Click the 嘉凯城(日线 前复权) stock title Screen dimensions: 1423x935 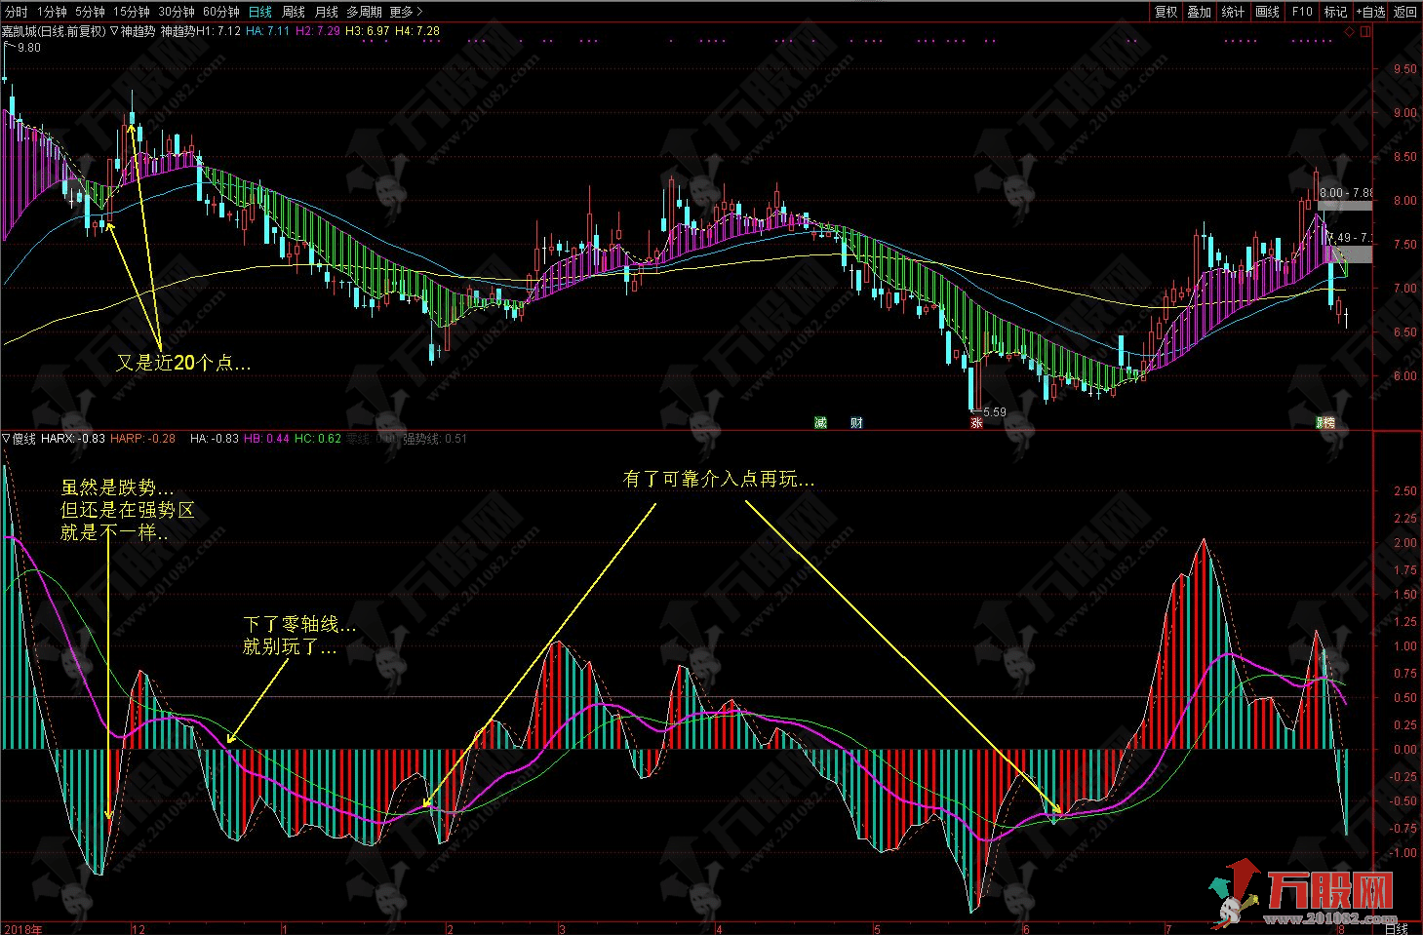click(54, 31)
